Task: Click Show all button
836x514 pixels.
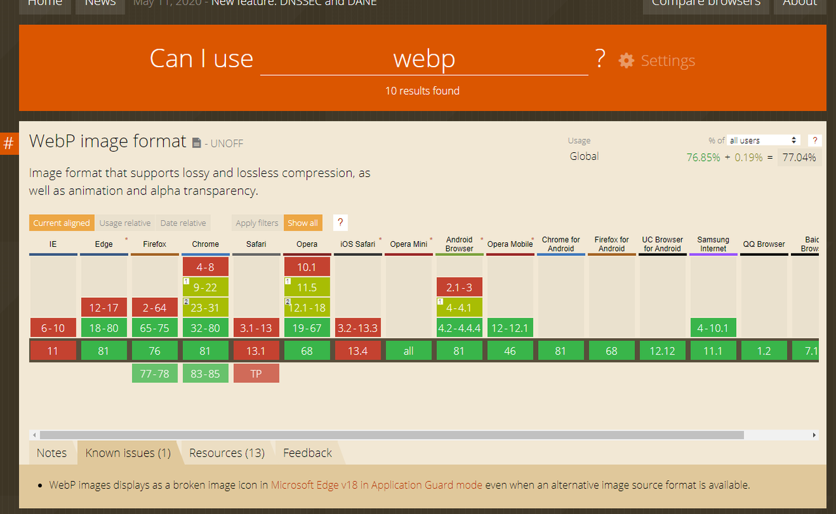Action: [x=303, y=223]
